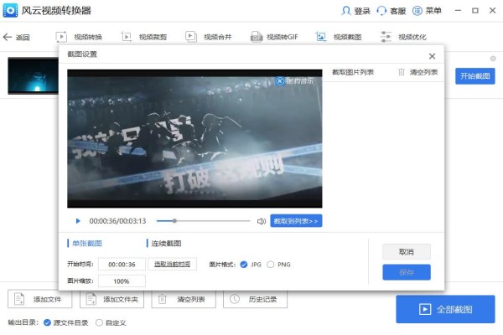Close the 截图设置 dialog
Viewport: 503px width, 335px height.
432,56
